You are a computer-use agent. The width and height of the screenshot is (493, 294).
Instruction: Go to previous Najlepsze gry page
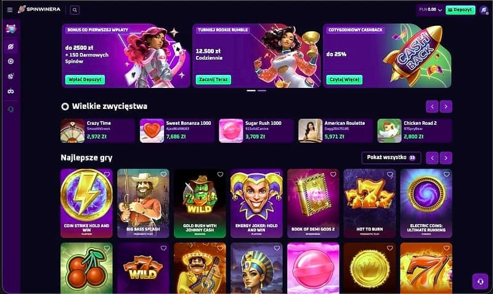point(433,158)
